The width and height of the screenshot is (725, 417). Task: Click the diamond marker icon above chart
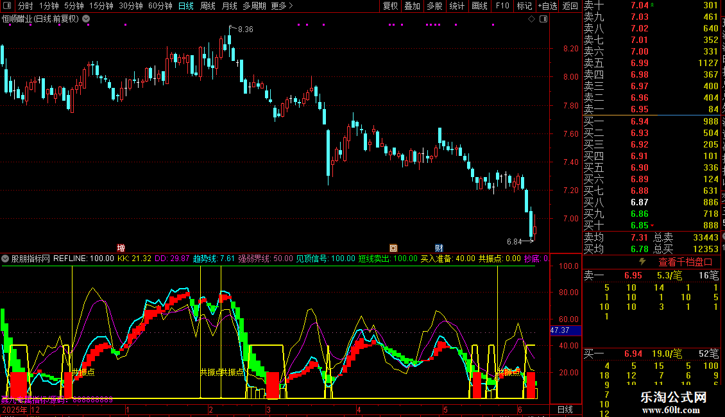coord(531,19)
